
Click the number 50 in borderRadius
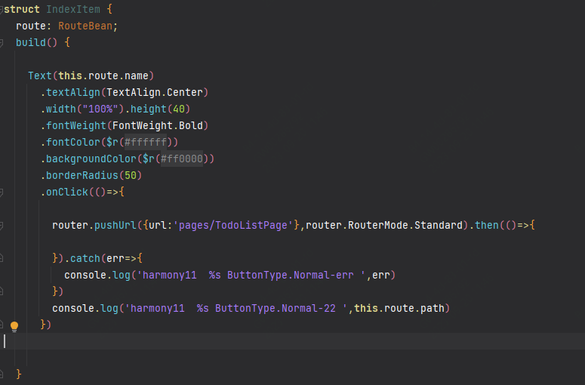pos(131,175)
